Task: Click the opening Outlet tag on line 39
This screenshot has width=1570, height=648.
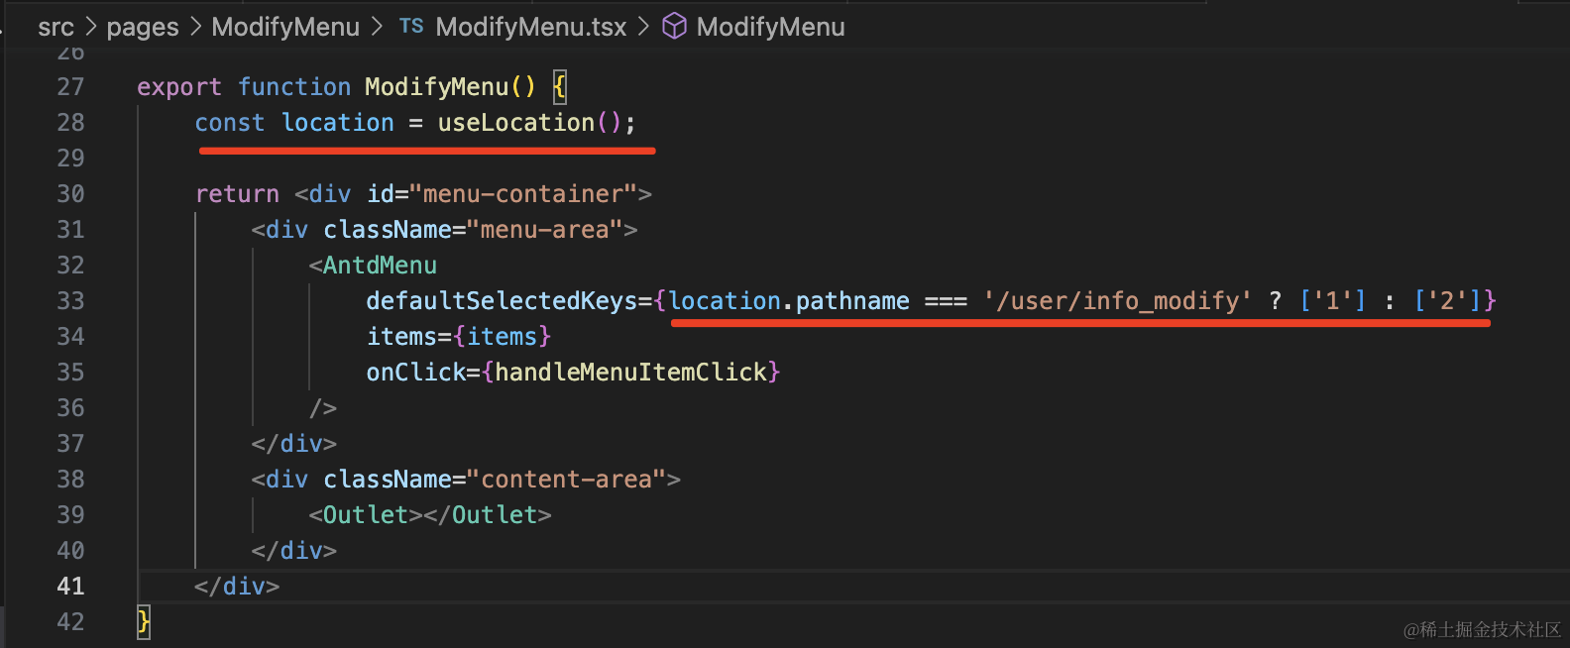Action: (366, 515)
